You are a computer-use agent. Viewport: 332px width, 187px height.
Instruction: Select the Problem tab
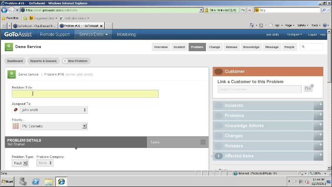click(197, 47)
